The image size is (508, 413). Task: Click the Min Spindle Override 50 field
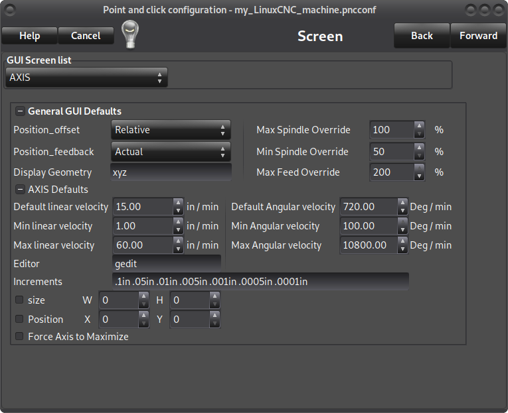pos(392,152)
